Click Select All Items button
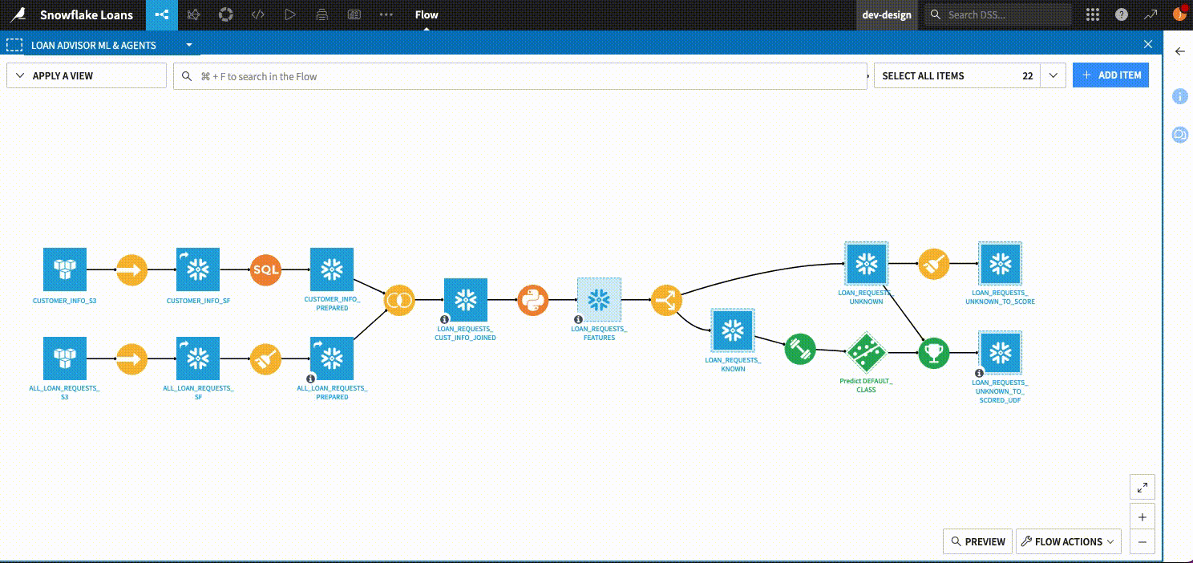 (957, 75)
